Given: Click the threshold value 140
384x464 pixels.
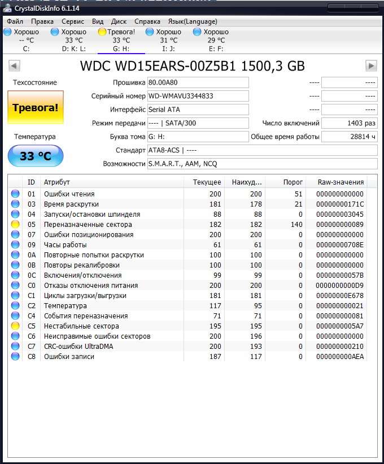Looking at the screenshot, I should [296, 225].
